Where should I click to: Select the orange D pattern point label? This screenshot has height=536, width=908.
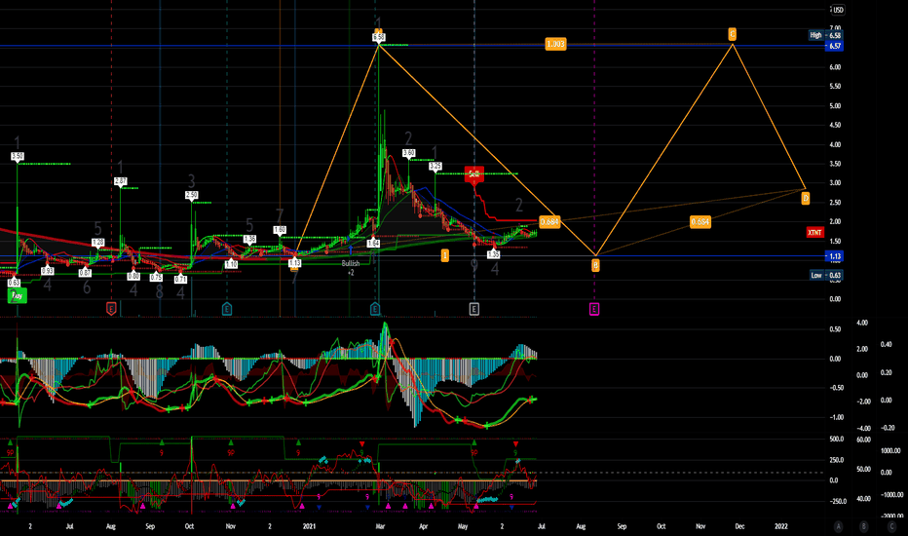pyautogui.click(x=806, y=199)
